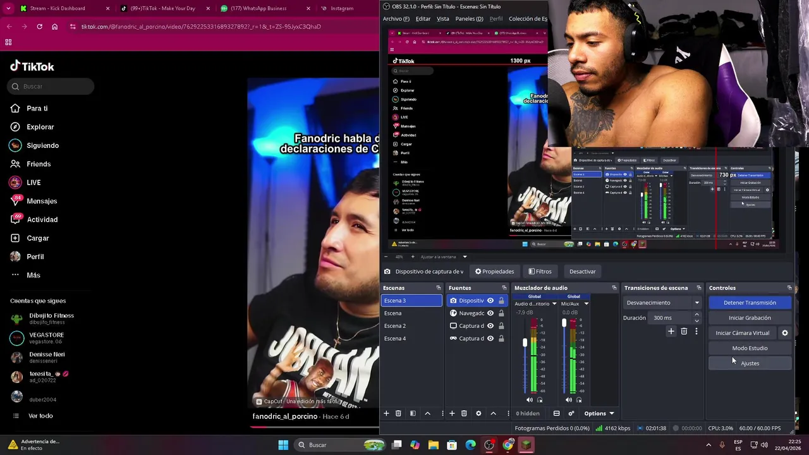Screen dimensions: 809x455
Task: Adjust Mic/Aux volume fader
Action: point(564,323)
